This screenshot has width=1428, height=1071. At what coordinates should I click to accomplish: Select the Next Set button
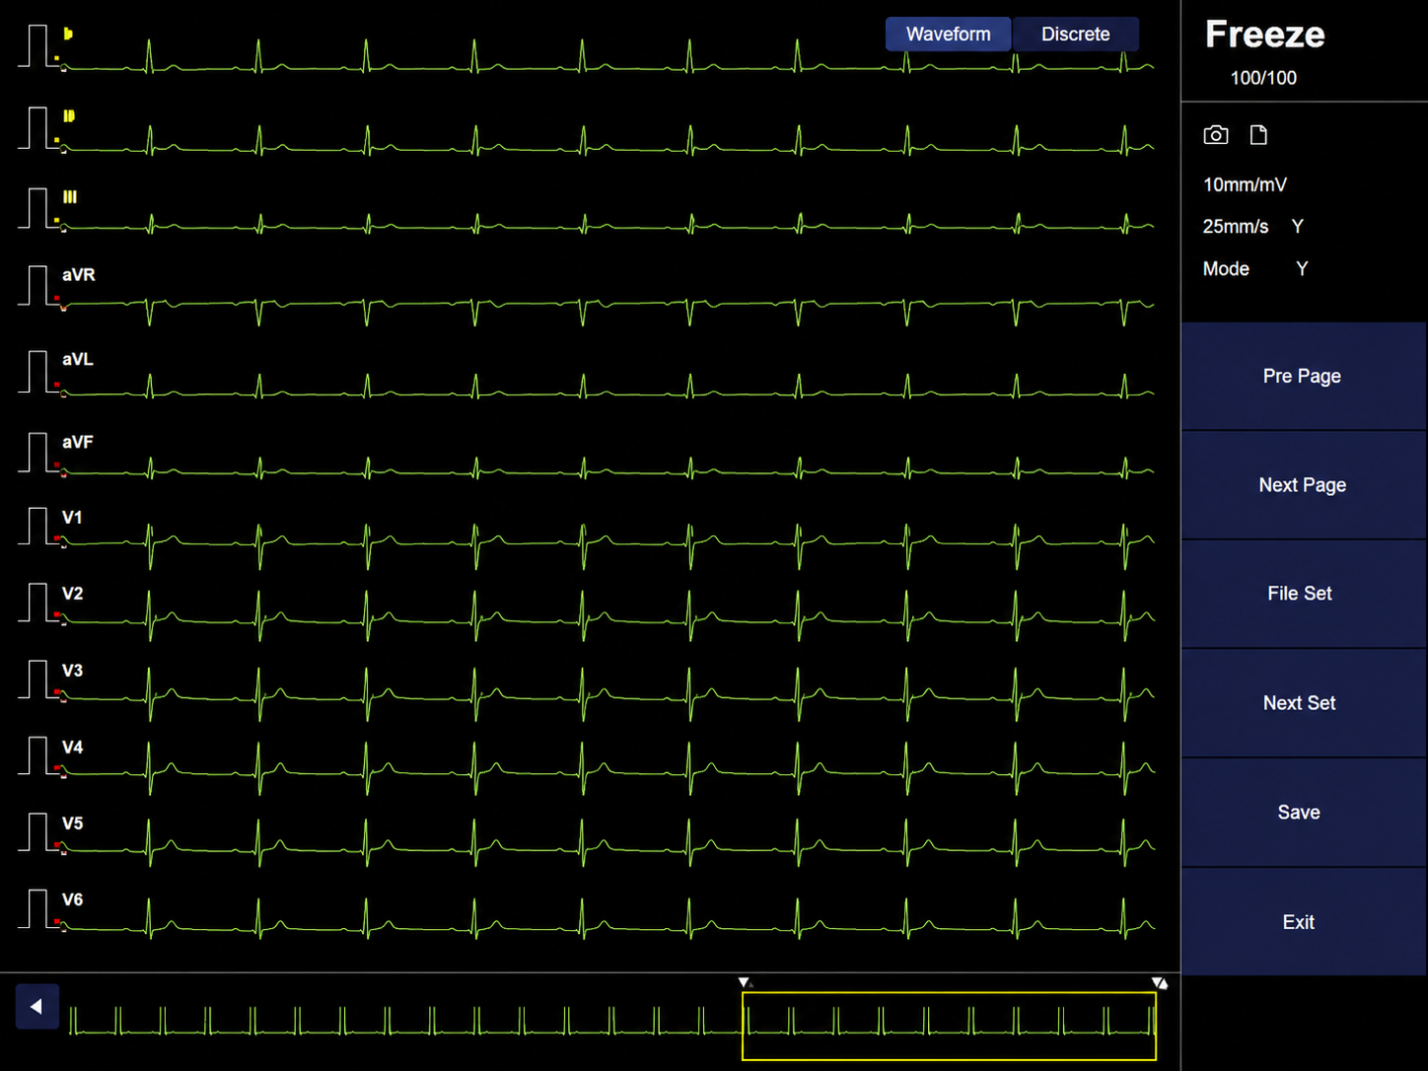(1303, 703)
